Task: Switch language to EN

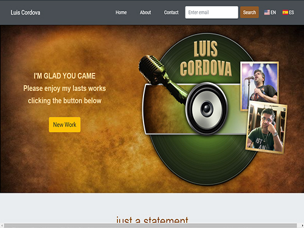Action: [273, 12]
